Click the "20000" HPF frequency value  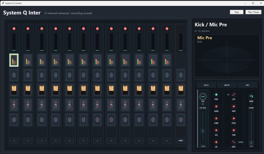(x=241, y=142)
